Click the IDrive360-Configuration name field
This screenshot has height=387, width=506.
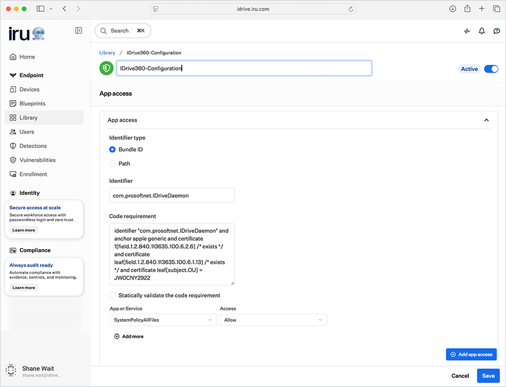[244, 68]
